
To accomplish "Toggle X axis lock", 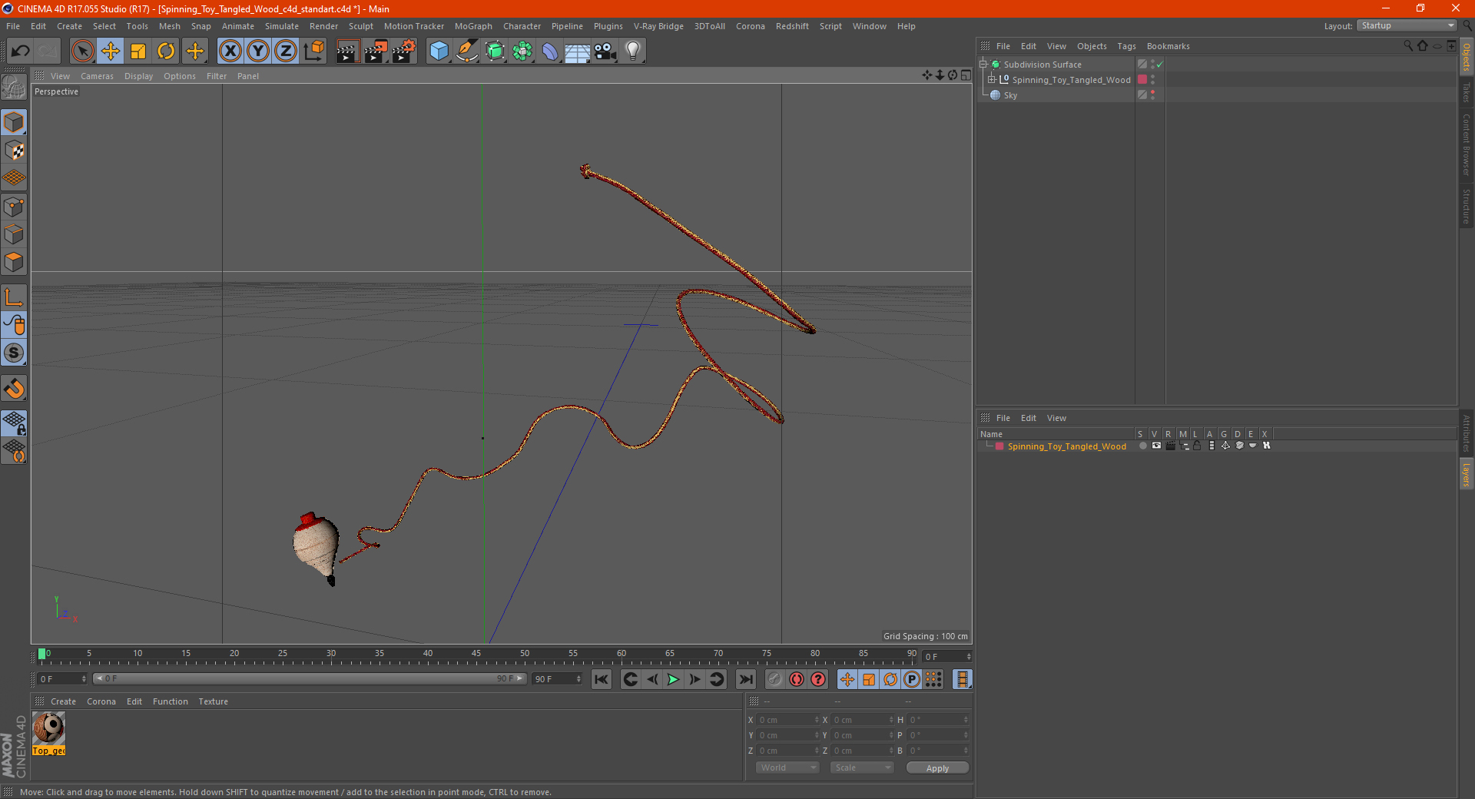I will click(x=230, y=51).
